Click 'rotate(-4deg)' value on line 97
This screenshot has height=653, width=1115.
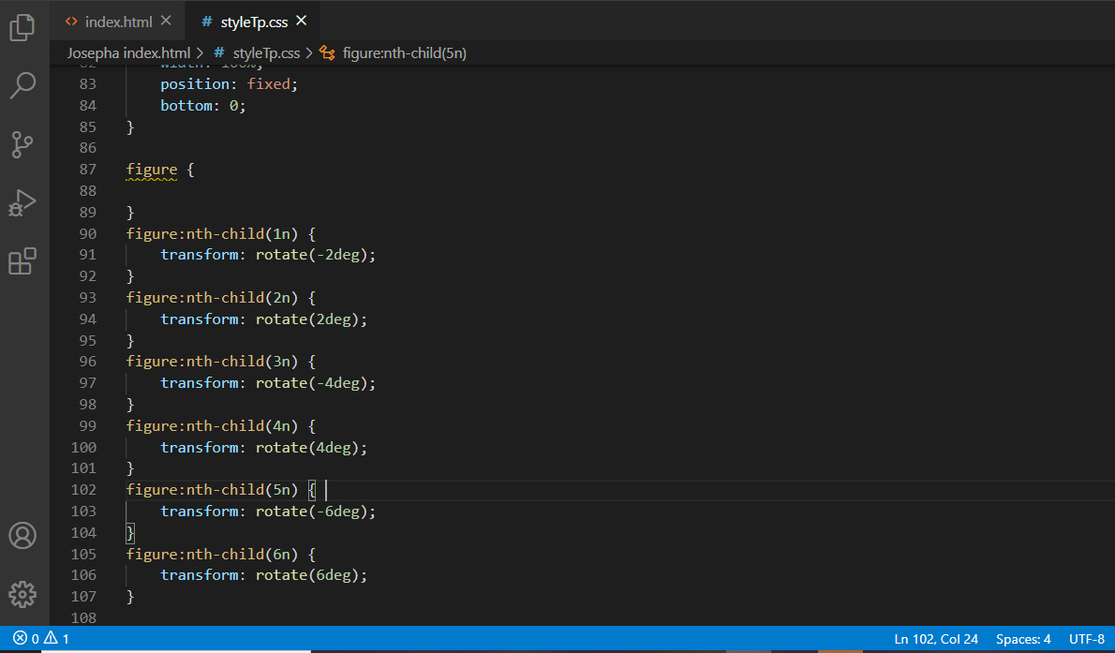click(311, 382)
